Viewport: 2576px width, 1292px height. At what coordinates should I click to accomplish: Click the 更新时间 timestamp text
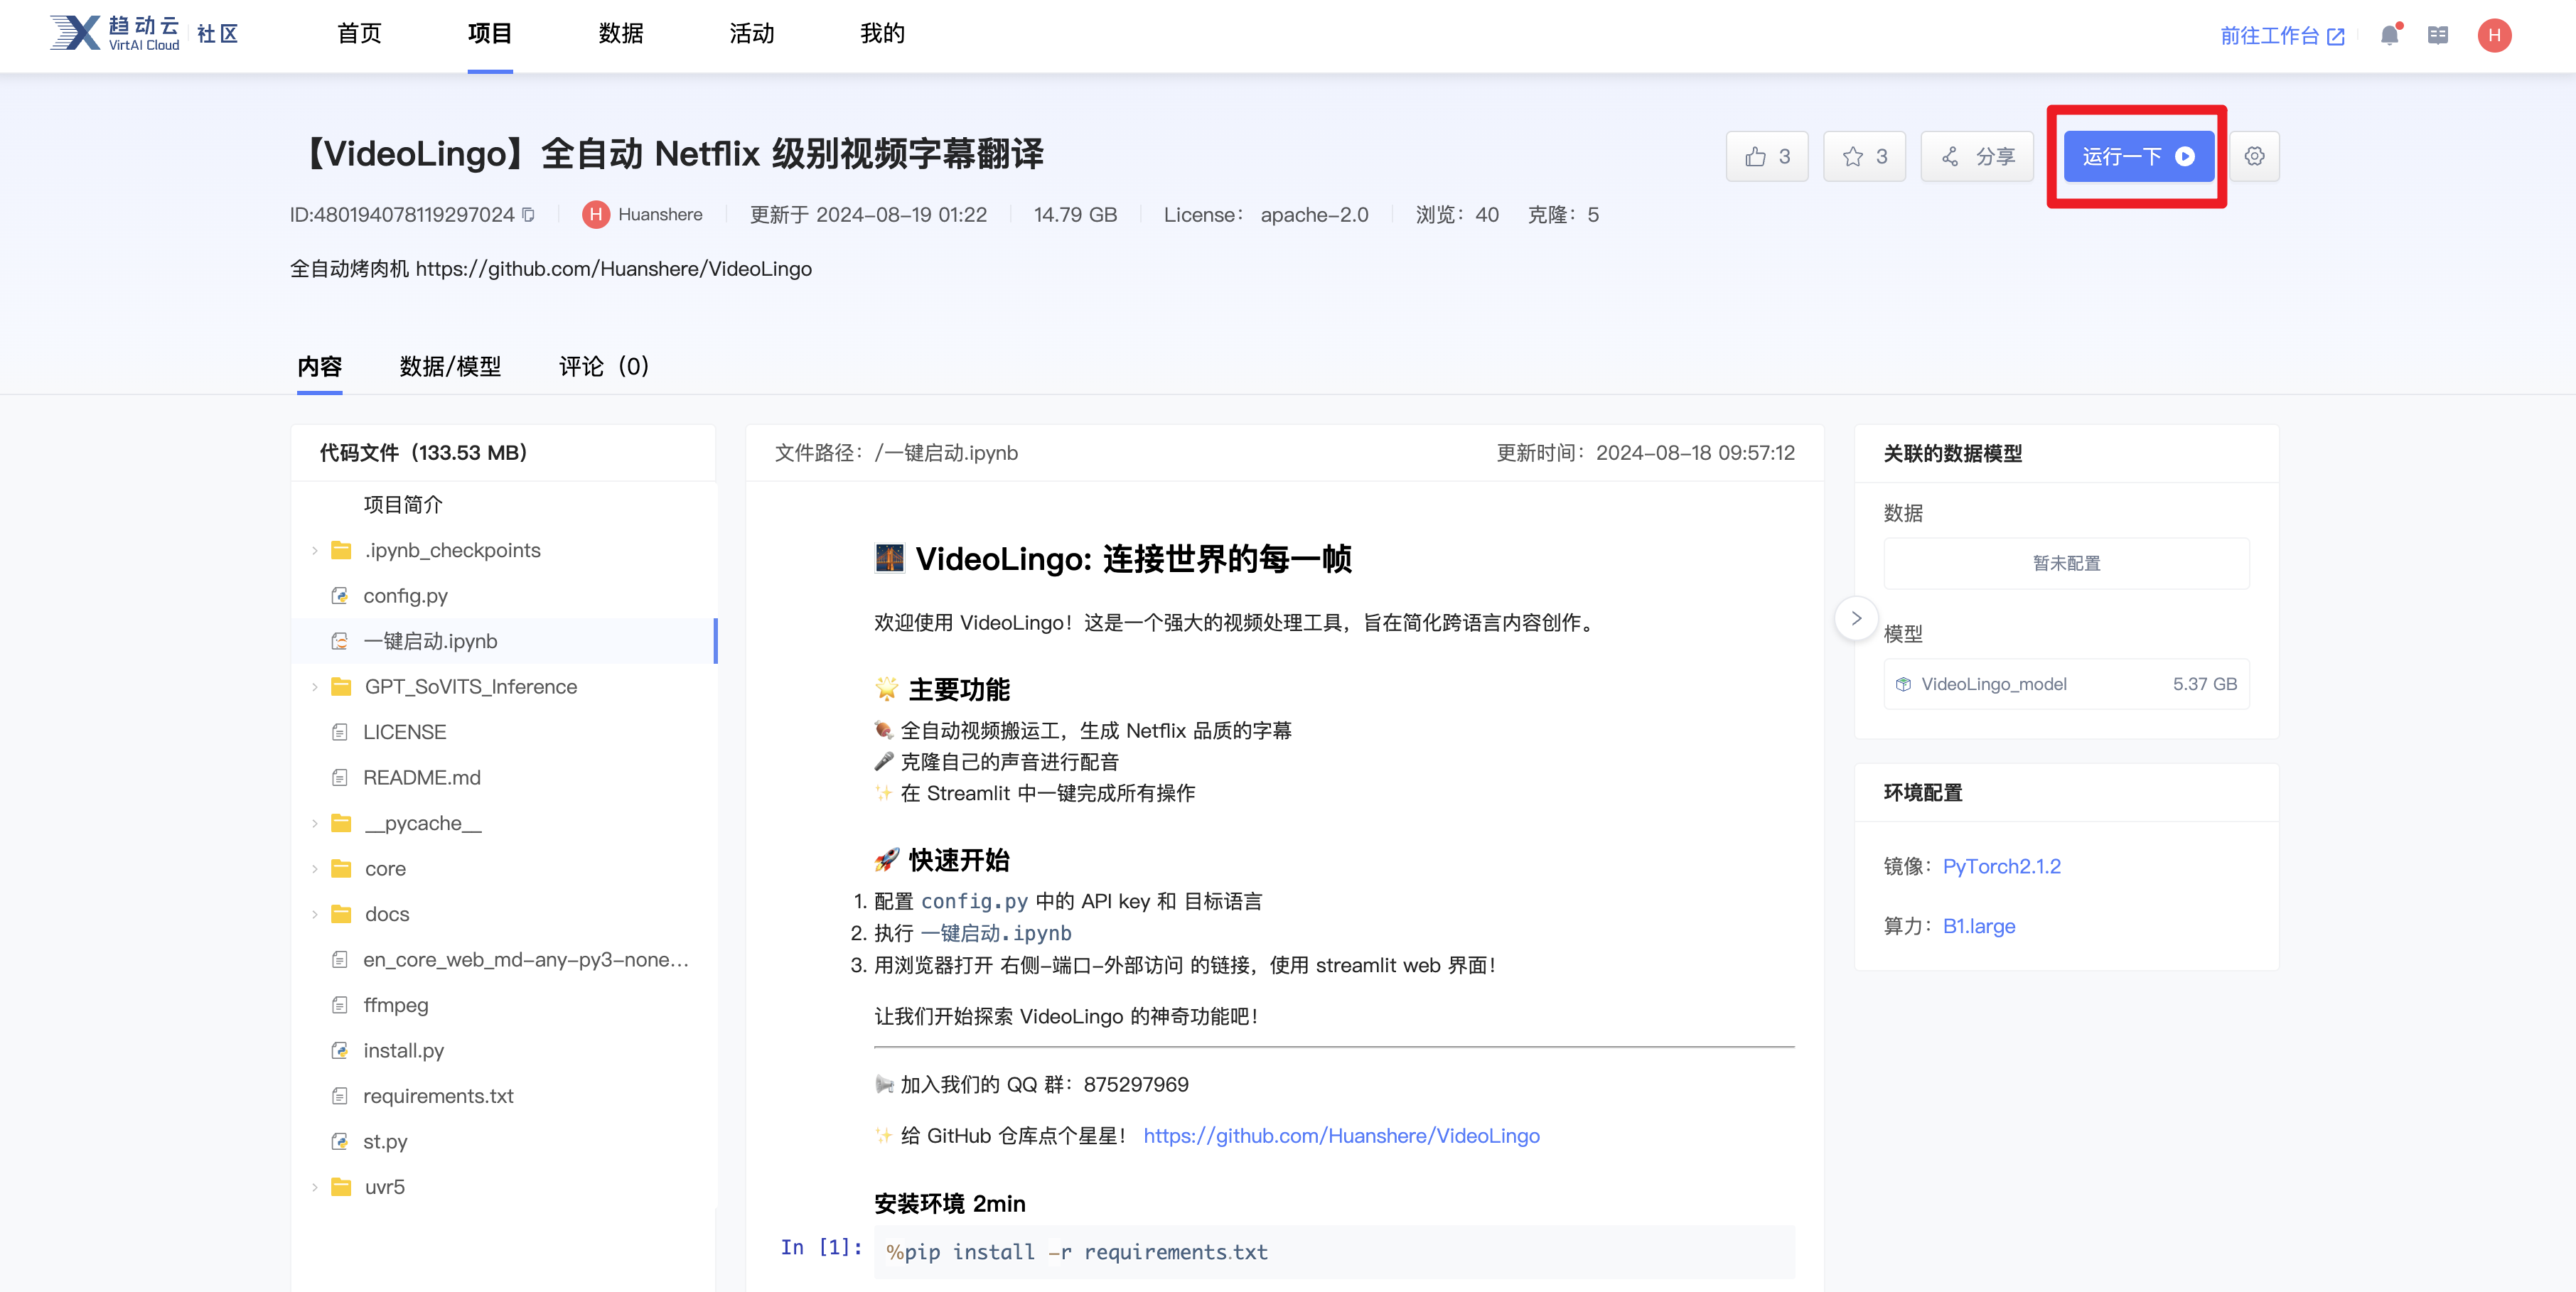click(1645, 453)
